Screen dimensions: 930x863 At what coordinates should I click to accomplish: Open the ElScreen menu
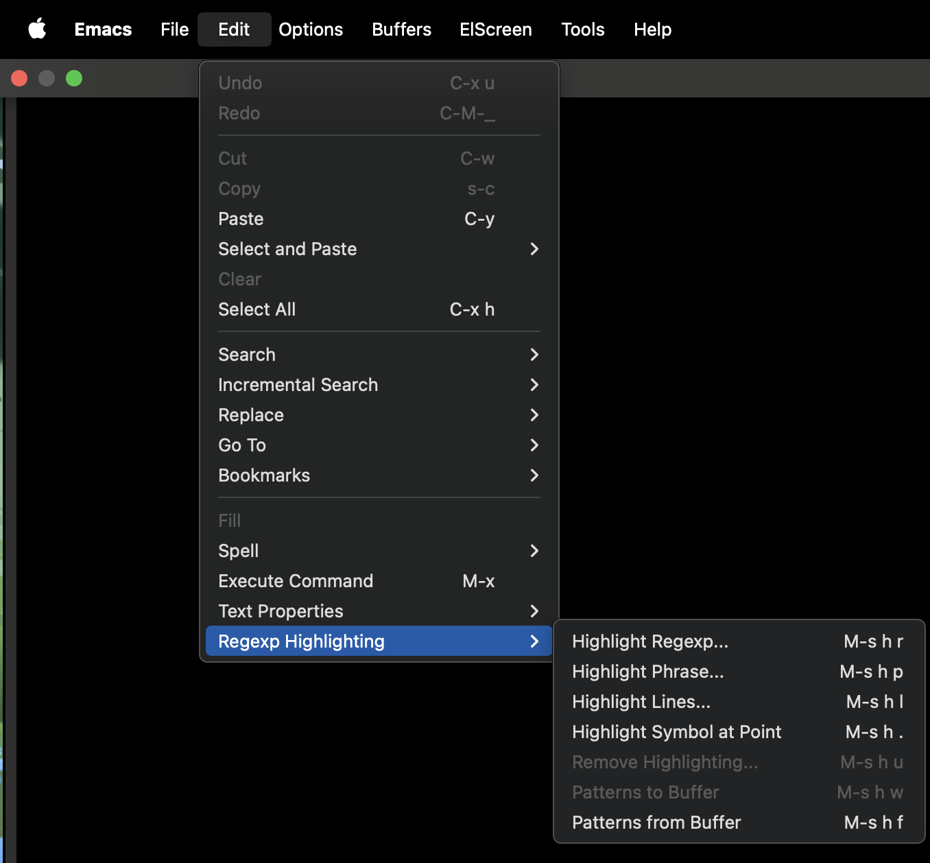point(496,29)
